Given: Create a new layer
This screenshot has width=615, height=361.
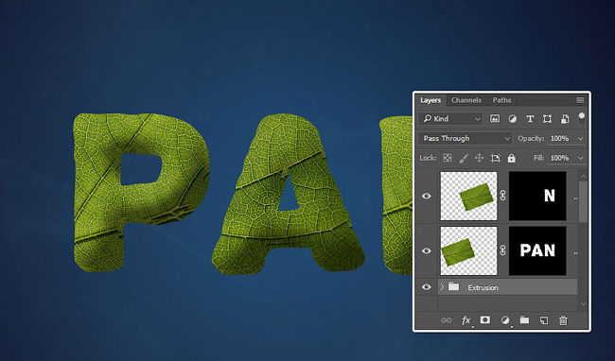Looking at the screenshot, I should pyautogui.click(x=544, y=320).
